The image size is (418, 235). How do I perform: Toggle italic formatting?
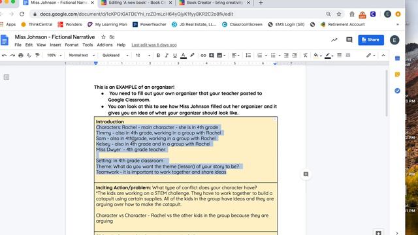[x=167, y=55]
